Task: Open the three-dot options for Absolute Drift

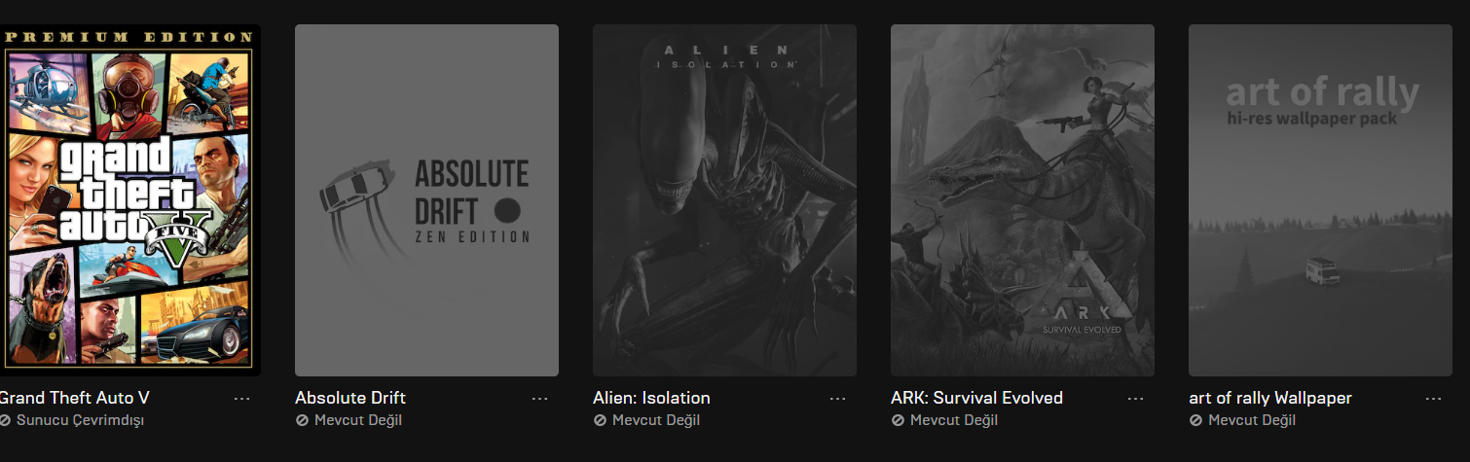Action: pos(539,399)
